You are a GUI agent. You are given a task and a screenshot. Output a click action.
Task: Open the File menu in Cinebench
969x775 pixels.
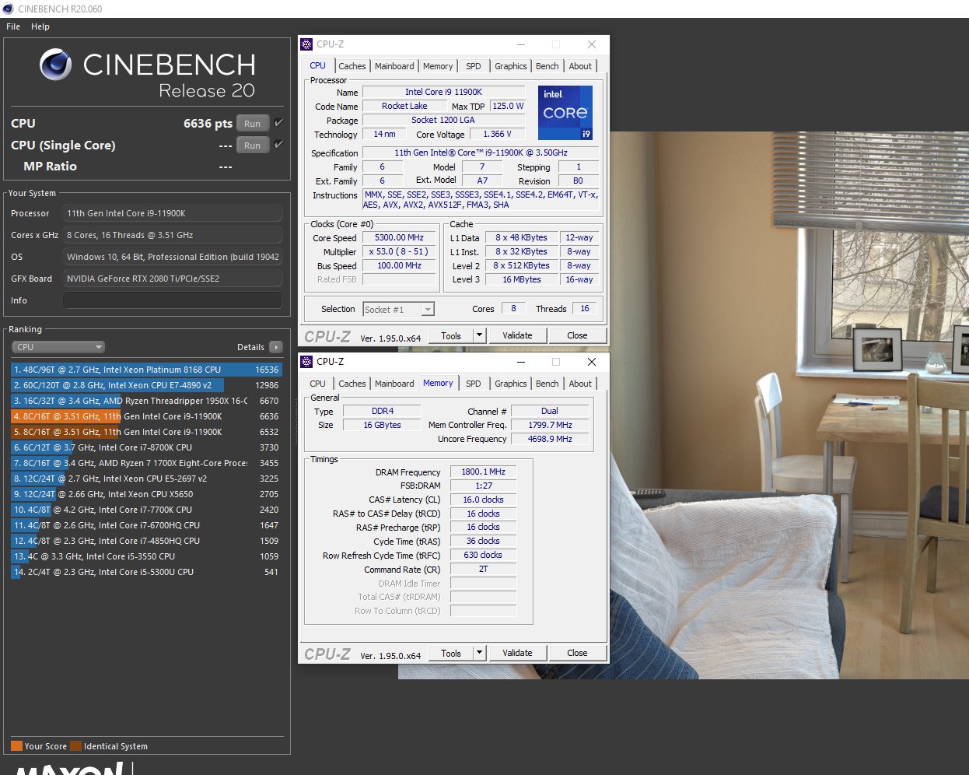[x=13, y=26]
